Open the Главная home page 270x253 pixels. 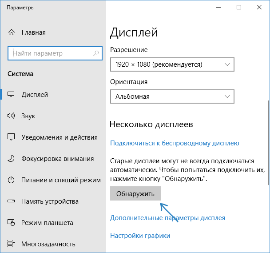click(x=34, y=32)
